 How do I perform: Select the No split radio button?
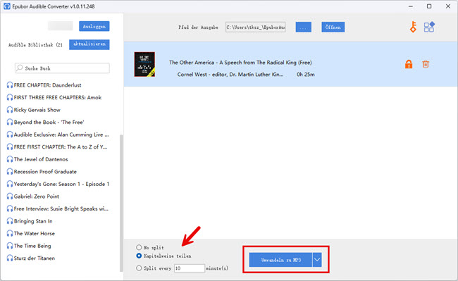coord(139,247)
